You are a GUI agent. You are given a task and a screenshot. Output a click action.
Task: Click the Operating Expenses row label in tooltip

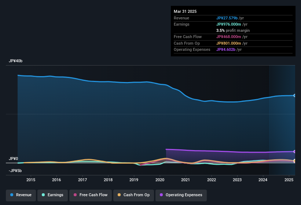(x=192, y=50)
